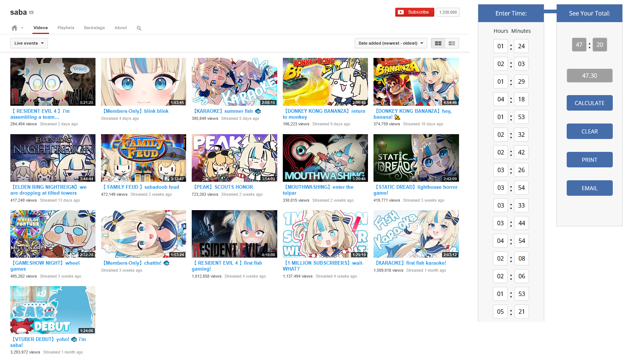This screenshot has width=629, height=362.
Task: Click minutes field showing 32
Action: (x=521, y=135)
